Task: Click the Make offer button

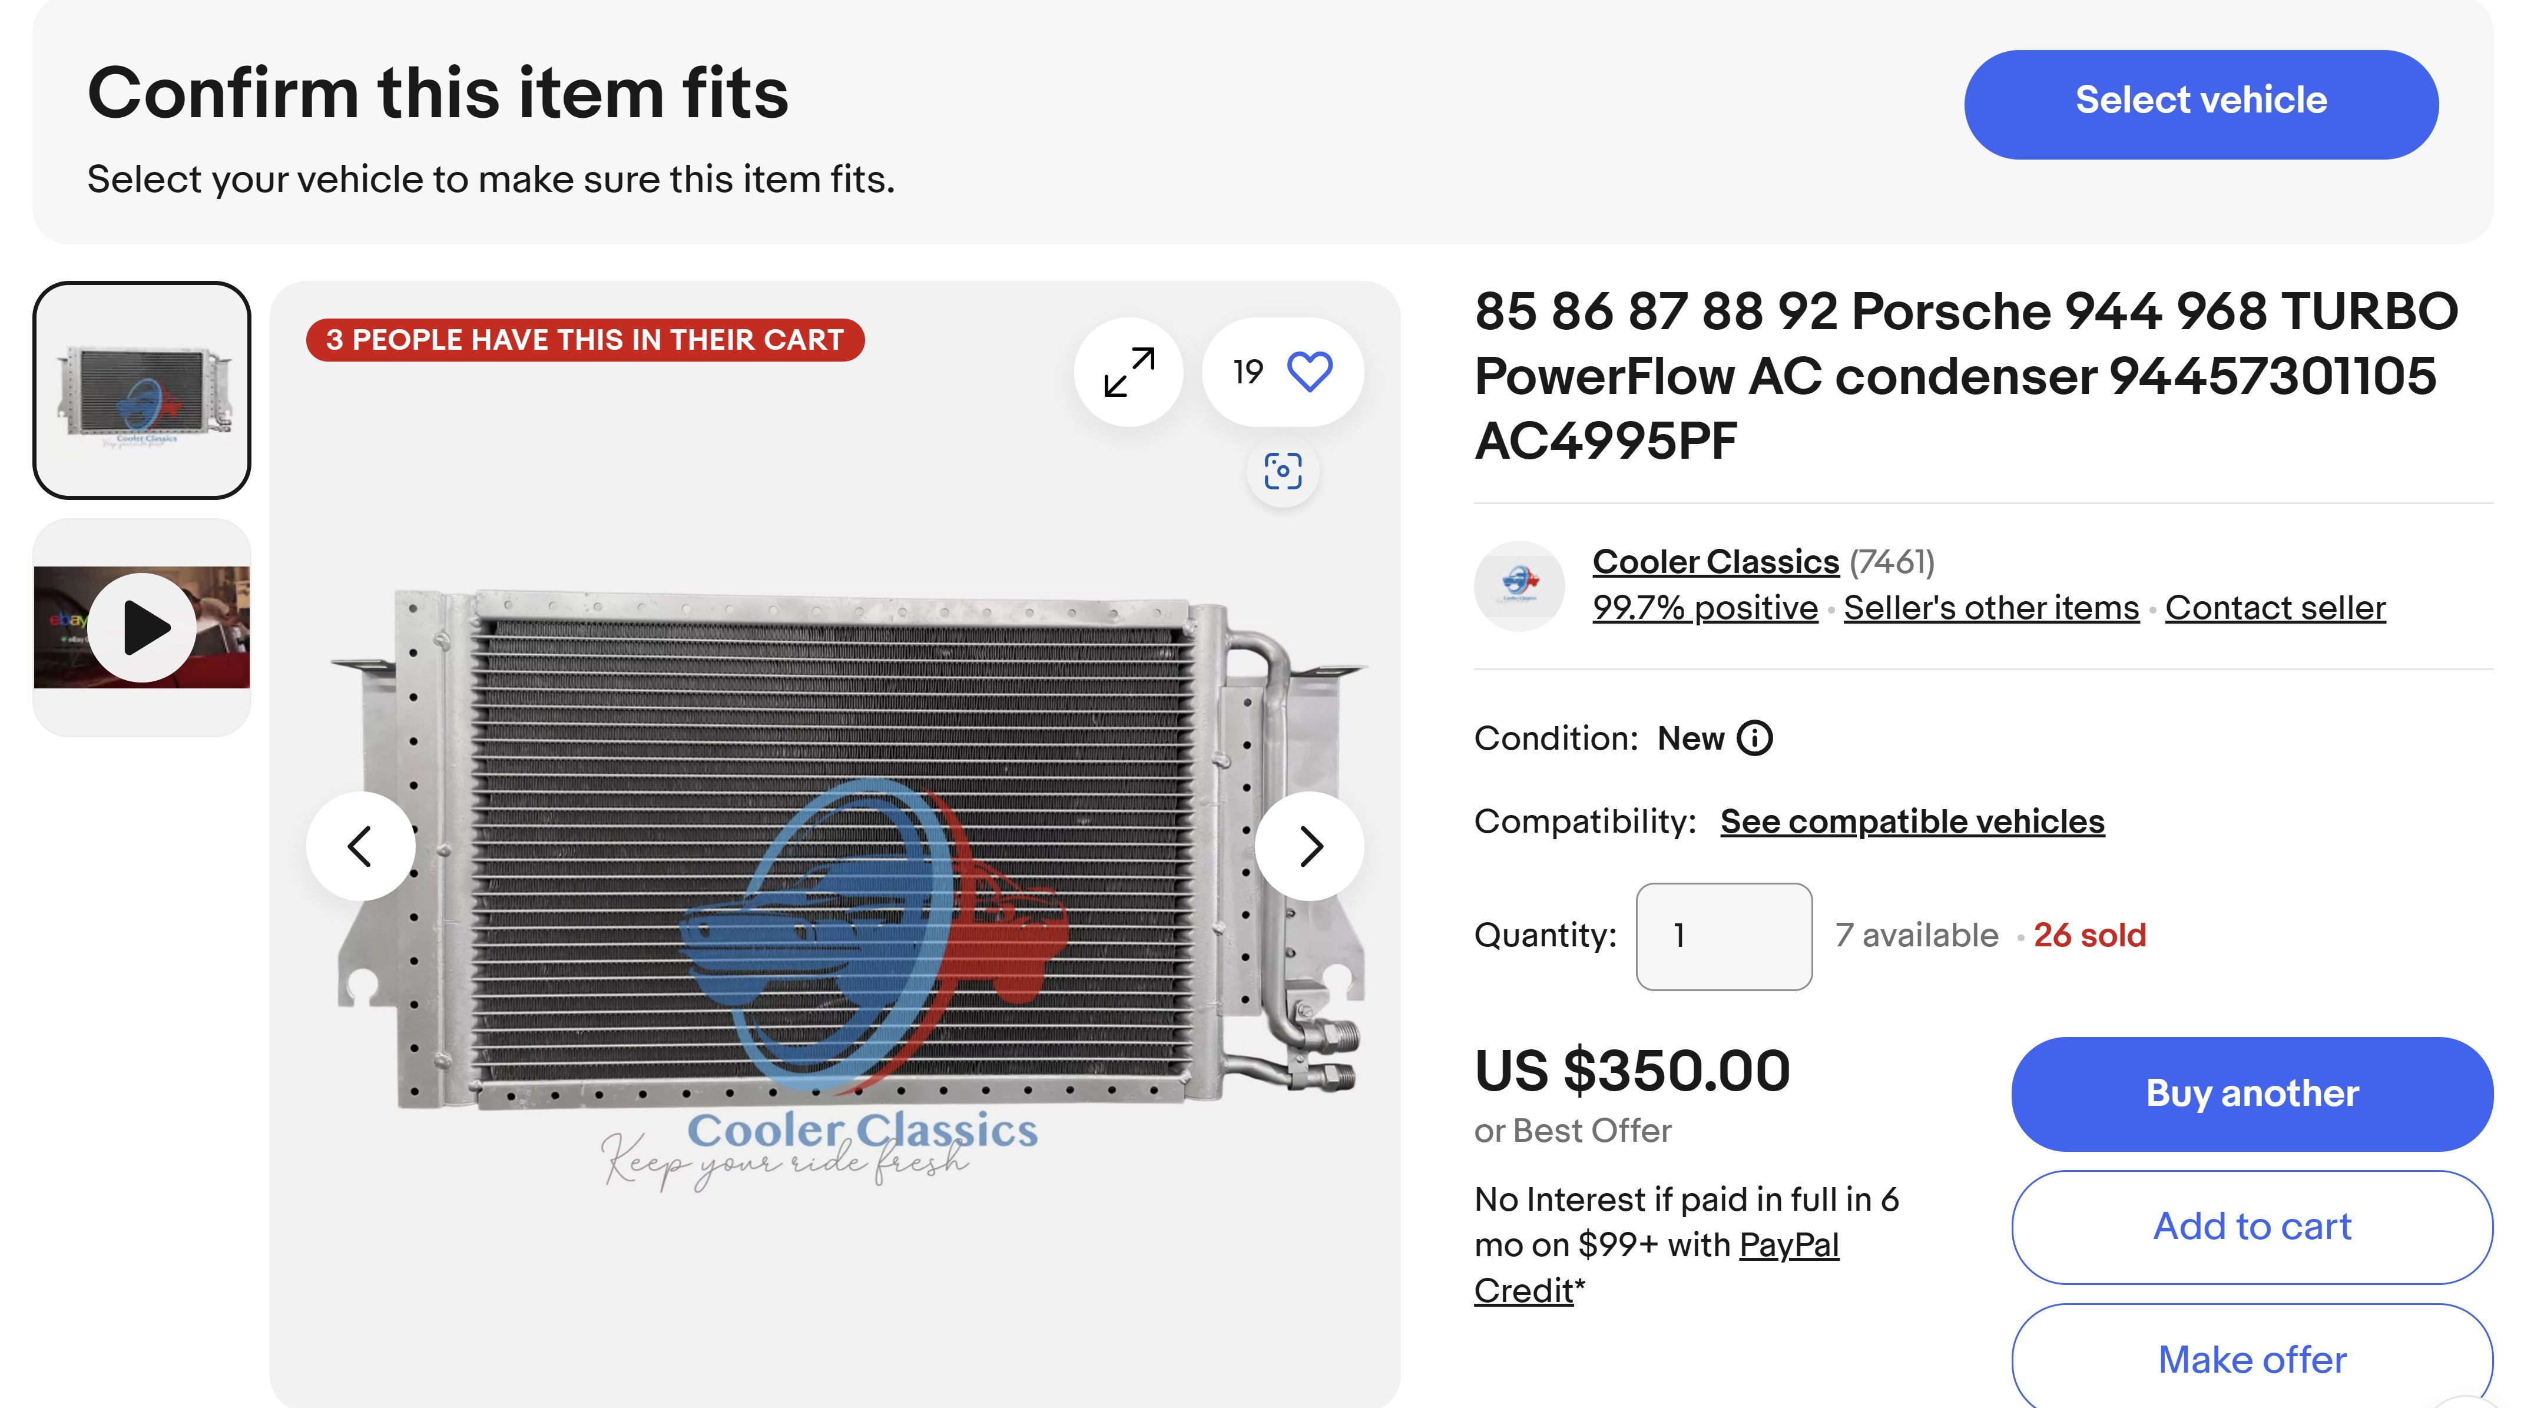Action: (x=2252, y=1360)
